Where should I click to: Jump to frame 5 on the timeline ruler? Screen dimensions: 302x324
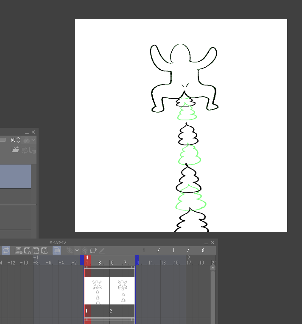coord(112,263)
